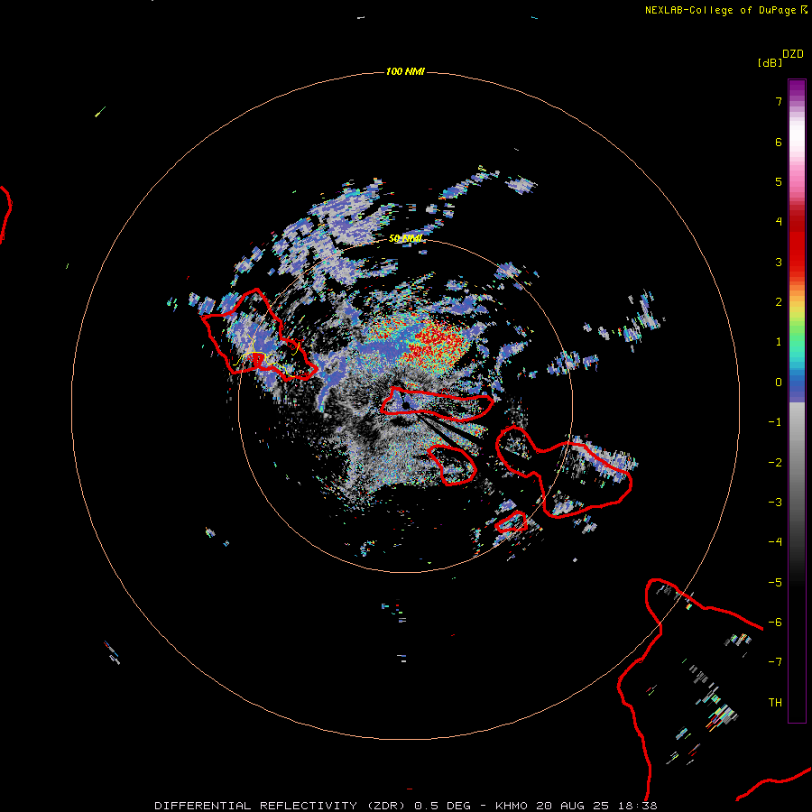812x812 pixels.
Task: Click the red high-ZDR patch on radar
Action: pyautogui.click(x=438, y=344)
